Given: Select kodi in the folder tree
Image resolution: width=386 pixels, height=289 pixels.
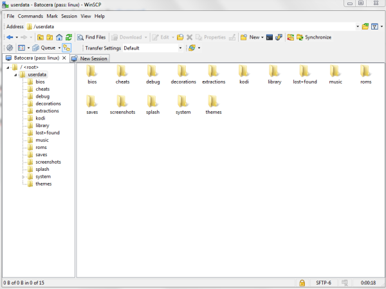Looking at the screenshot, I should coord(40,118).
